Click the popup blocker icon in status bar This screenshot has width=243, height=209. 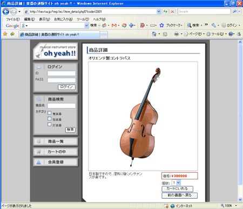coord(166,206)
